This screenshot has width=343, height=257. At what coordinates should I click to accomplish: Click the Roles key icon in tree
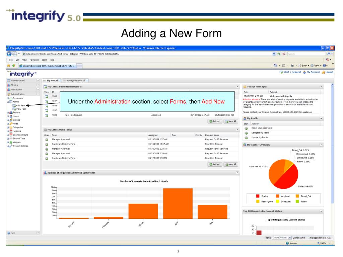click(x=11, y=124)
